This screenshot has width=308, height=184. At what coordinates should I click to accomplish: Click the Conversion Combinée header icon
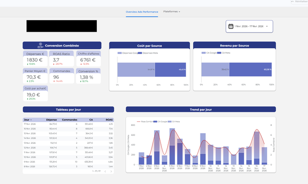(40, 46)
